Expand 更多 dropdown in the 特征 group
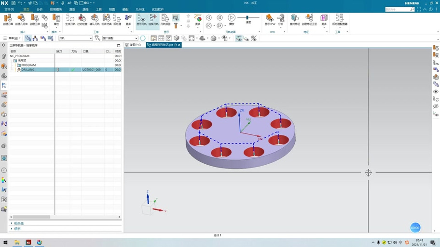The height and width of the screenshot is (247, 440). point(324,20)
